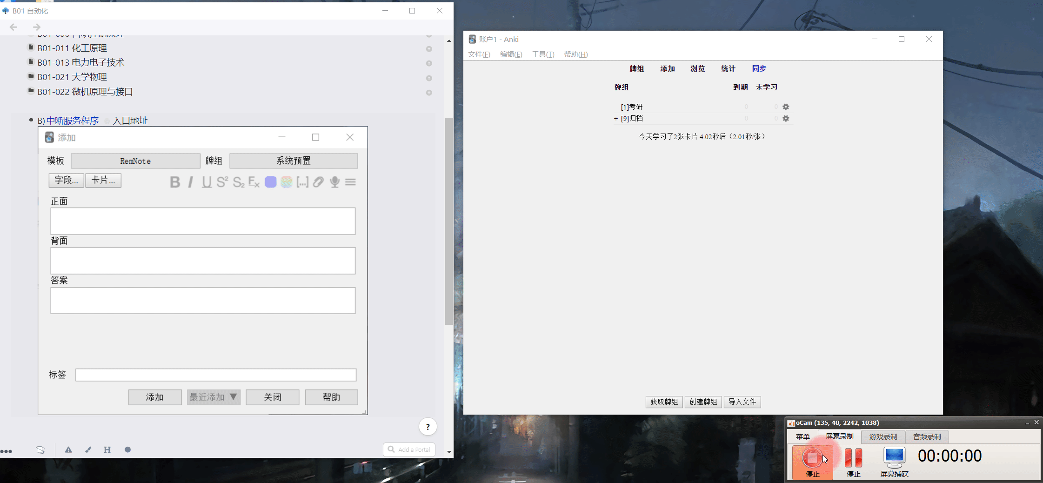Click the remove formatting icon
This screenshot has width=1043, height=483.
point(254,182)
